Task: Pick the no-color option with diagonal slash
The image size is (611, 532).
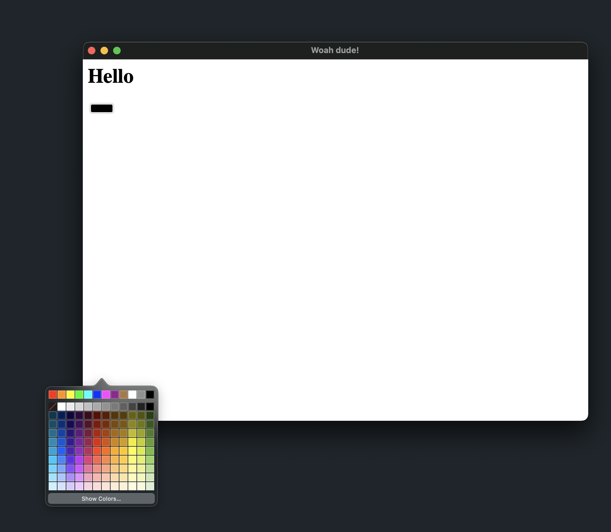Action: pos(53,407)
